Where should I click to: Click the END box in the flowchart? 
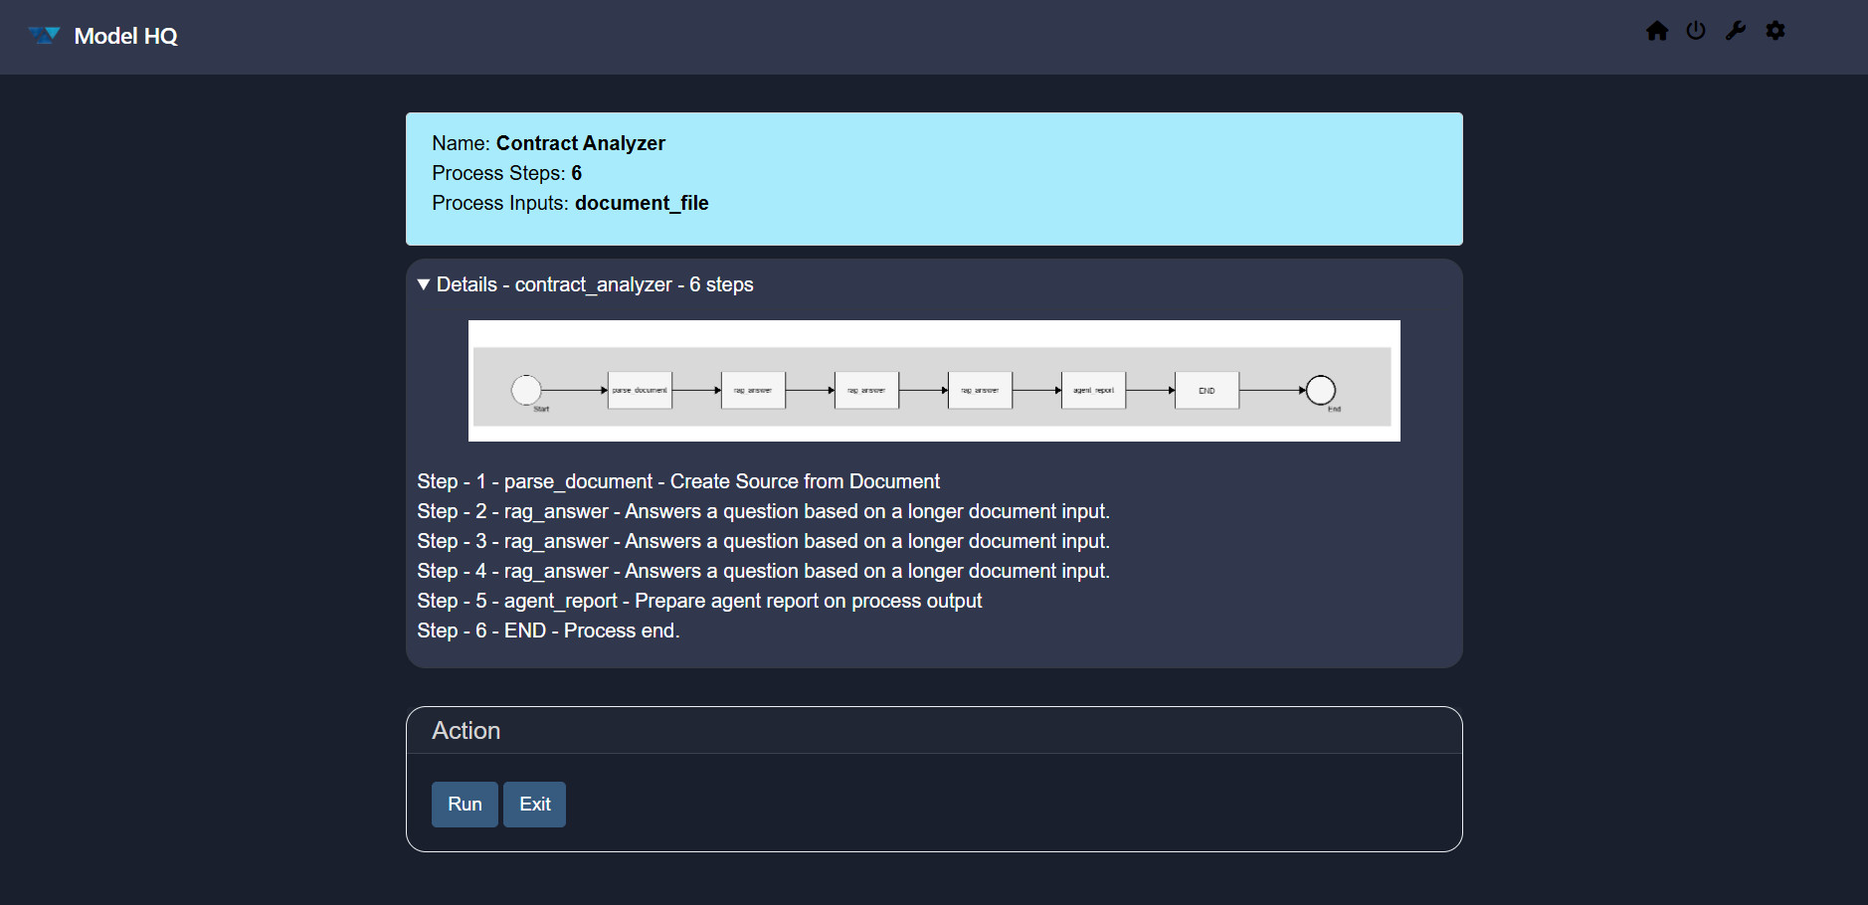click(1207, 390)
